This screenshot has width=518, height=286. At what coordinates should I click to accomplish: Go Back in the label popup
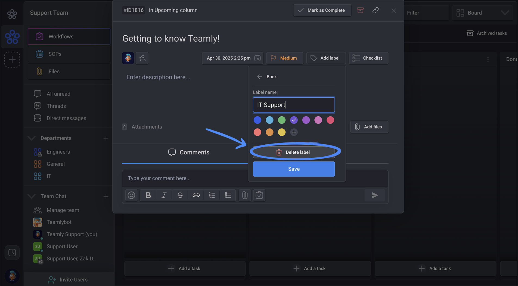(x=267, y=77)
